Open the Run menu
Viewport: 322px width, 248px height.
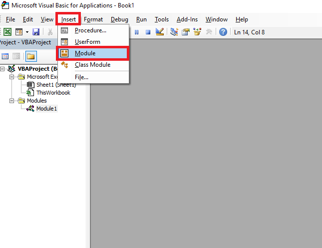[141, 19]
